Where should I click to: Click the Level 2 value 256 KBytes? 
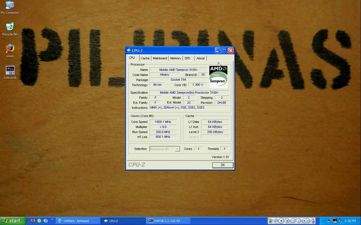(215, 132)
